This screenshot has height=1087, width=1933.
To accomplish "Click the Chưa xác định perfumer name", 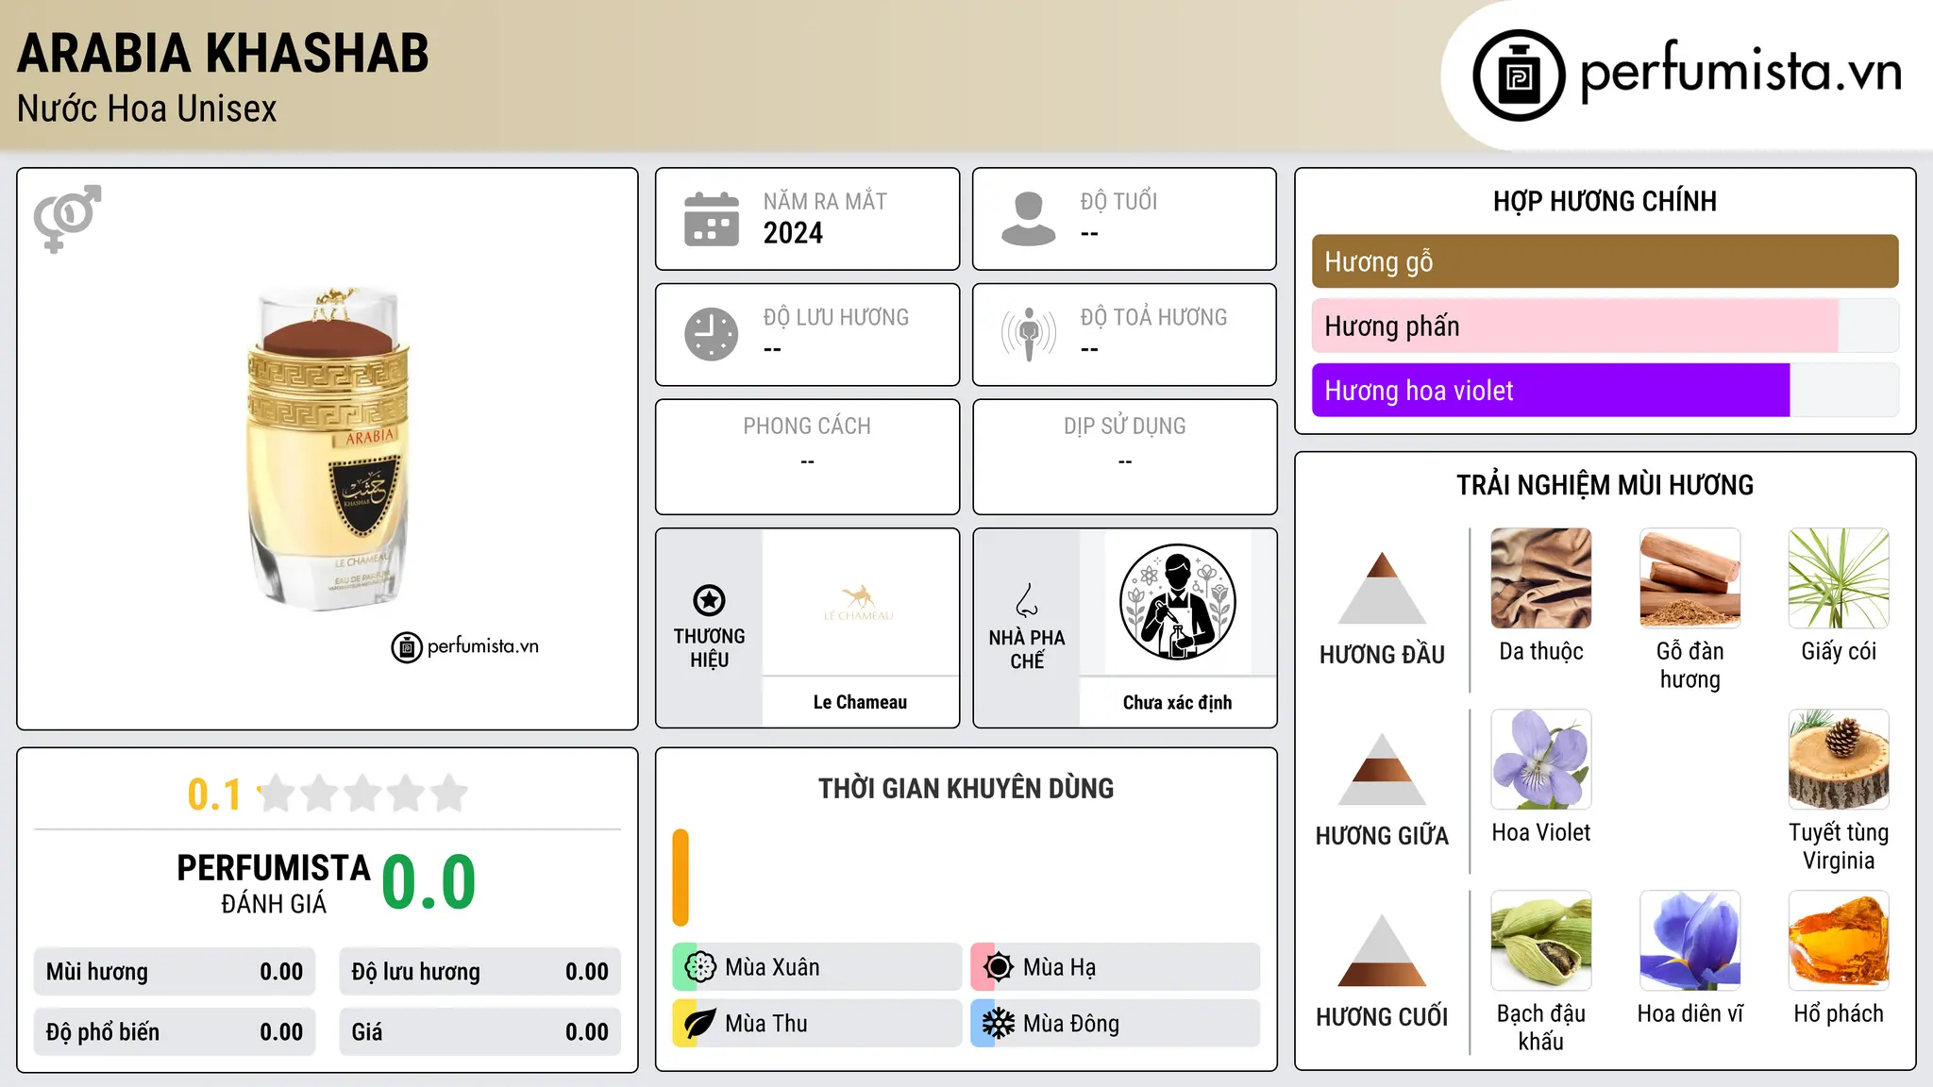I will point(1177,702).
